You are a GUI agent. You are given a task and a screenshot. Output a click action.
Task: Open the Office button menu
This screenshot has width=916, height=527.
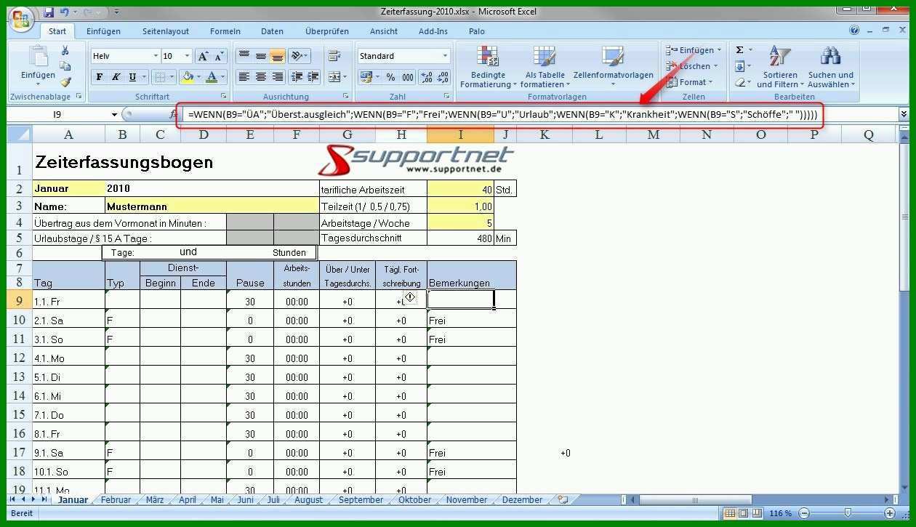click(20, 20)
